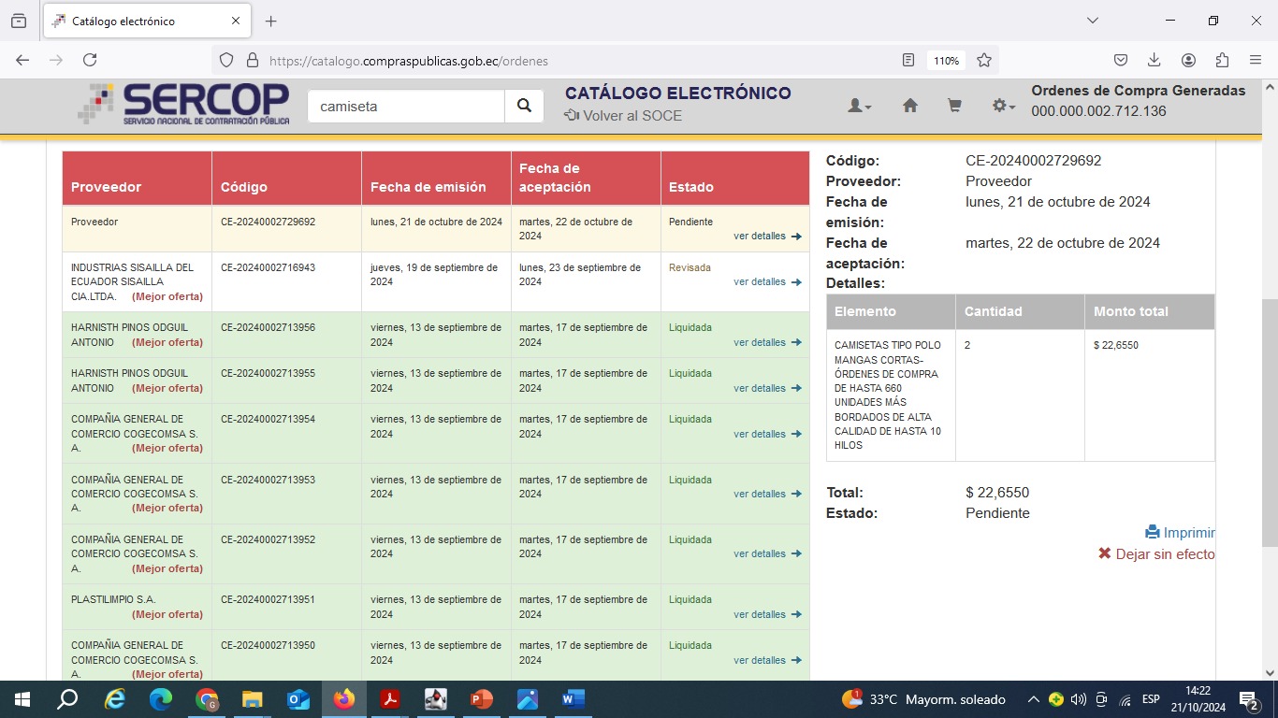Screen dimensions: 1278x718
Task: Open the Firefox extensions icon
Action: tap(1222, 60)
